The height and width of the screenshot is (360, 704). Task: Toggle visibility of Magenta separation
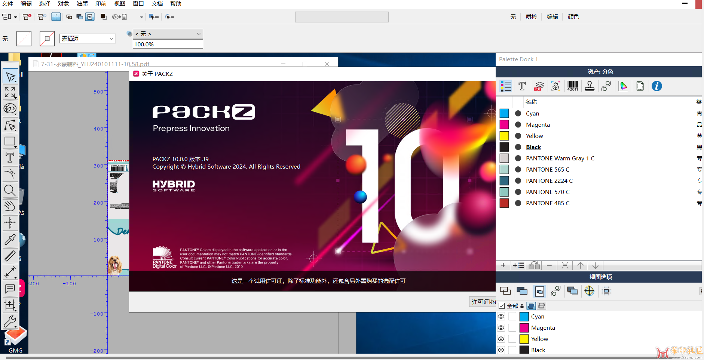501,328
